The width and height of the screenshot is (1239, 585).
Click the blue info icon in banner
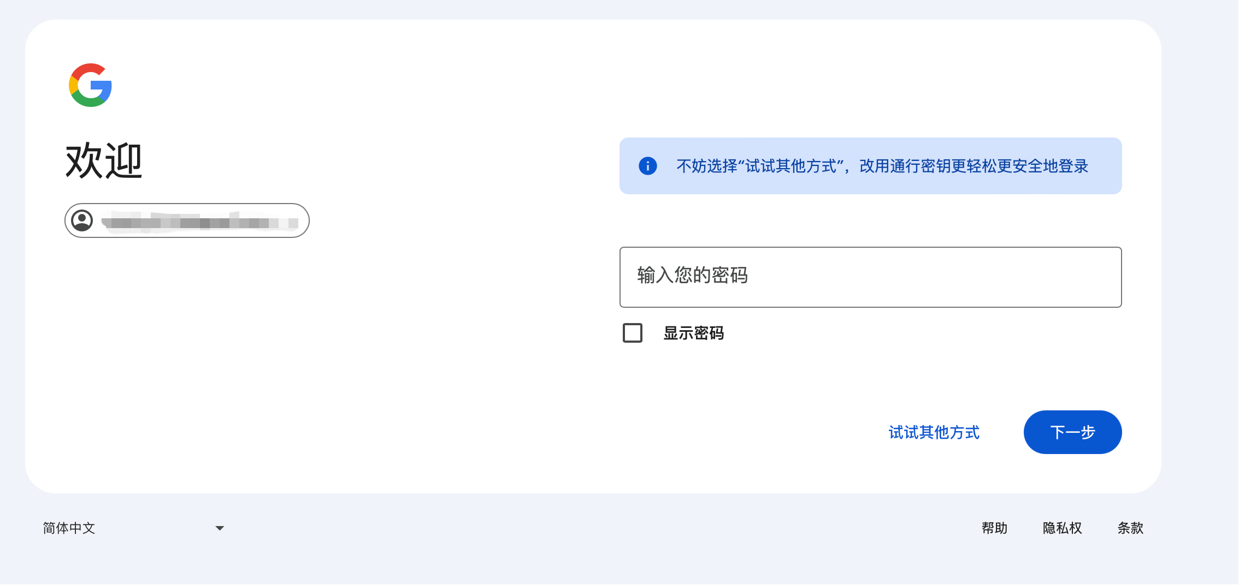click(x=647, y=166)
